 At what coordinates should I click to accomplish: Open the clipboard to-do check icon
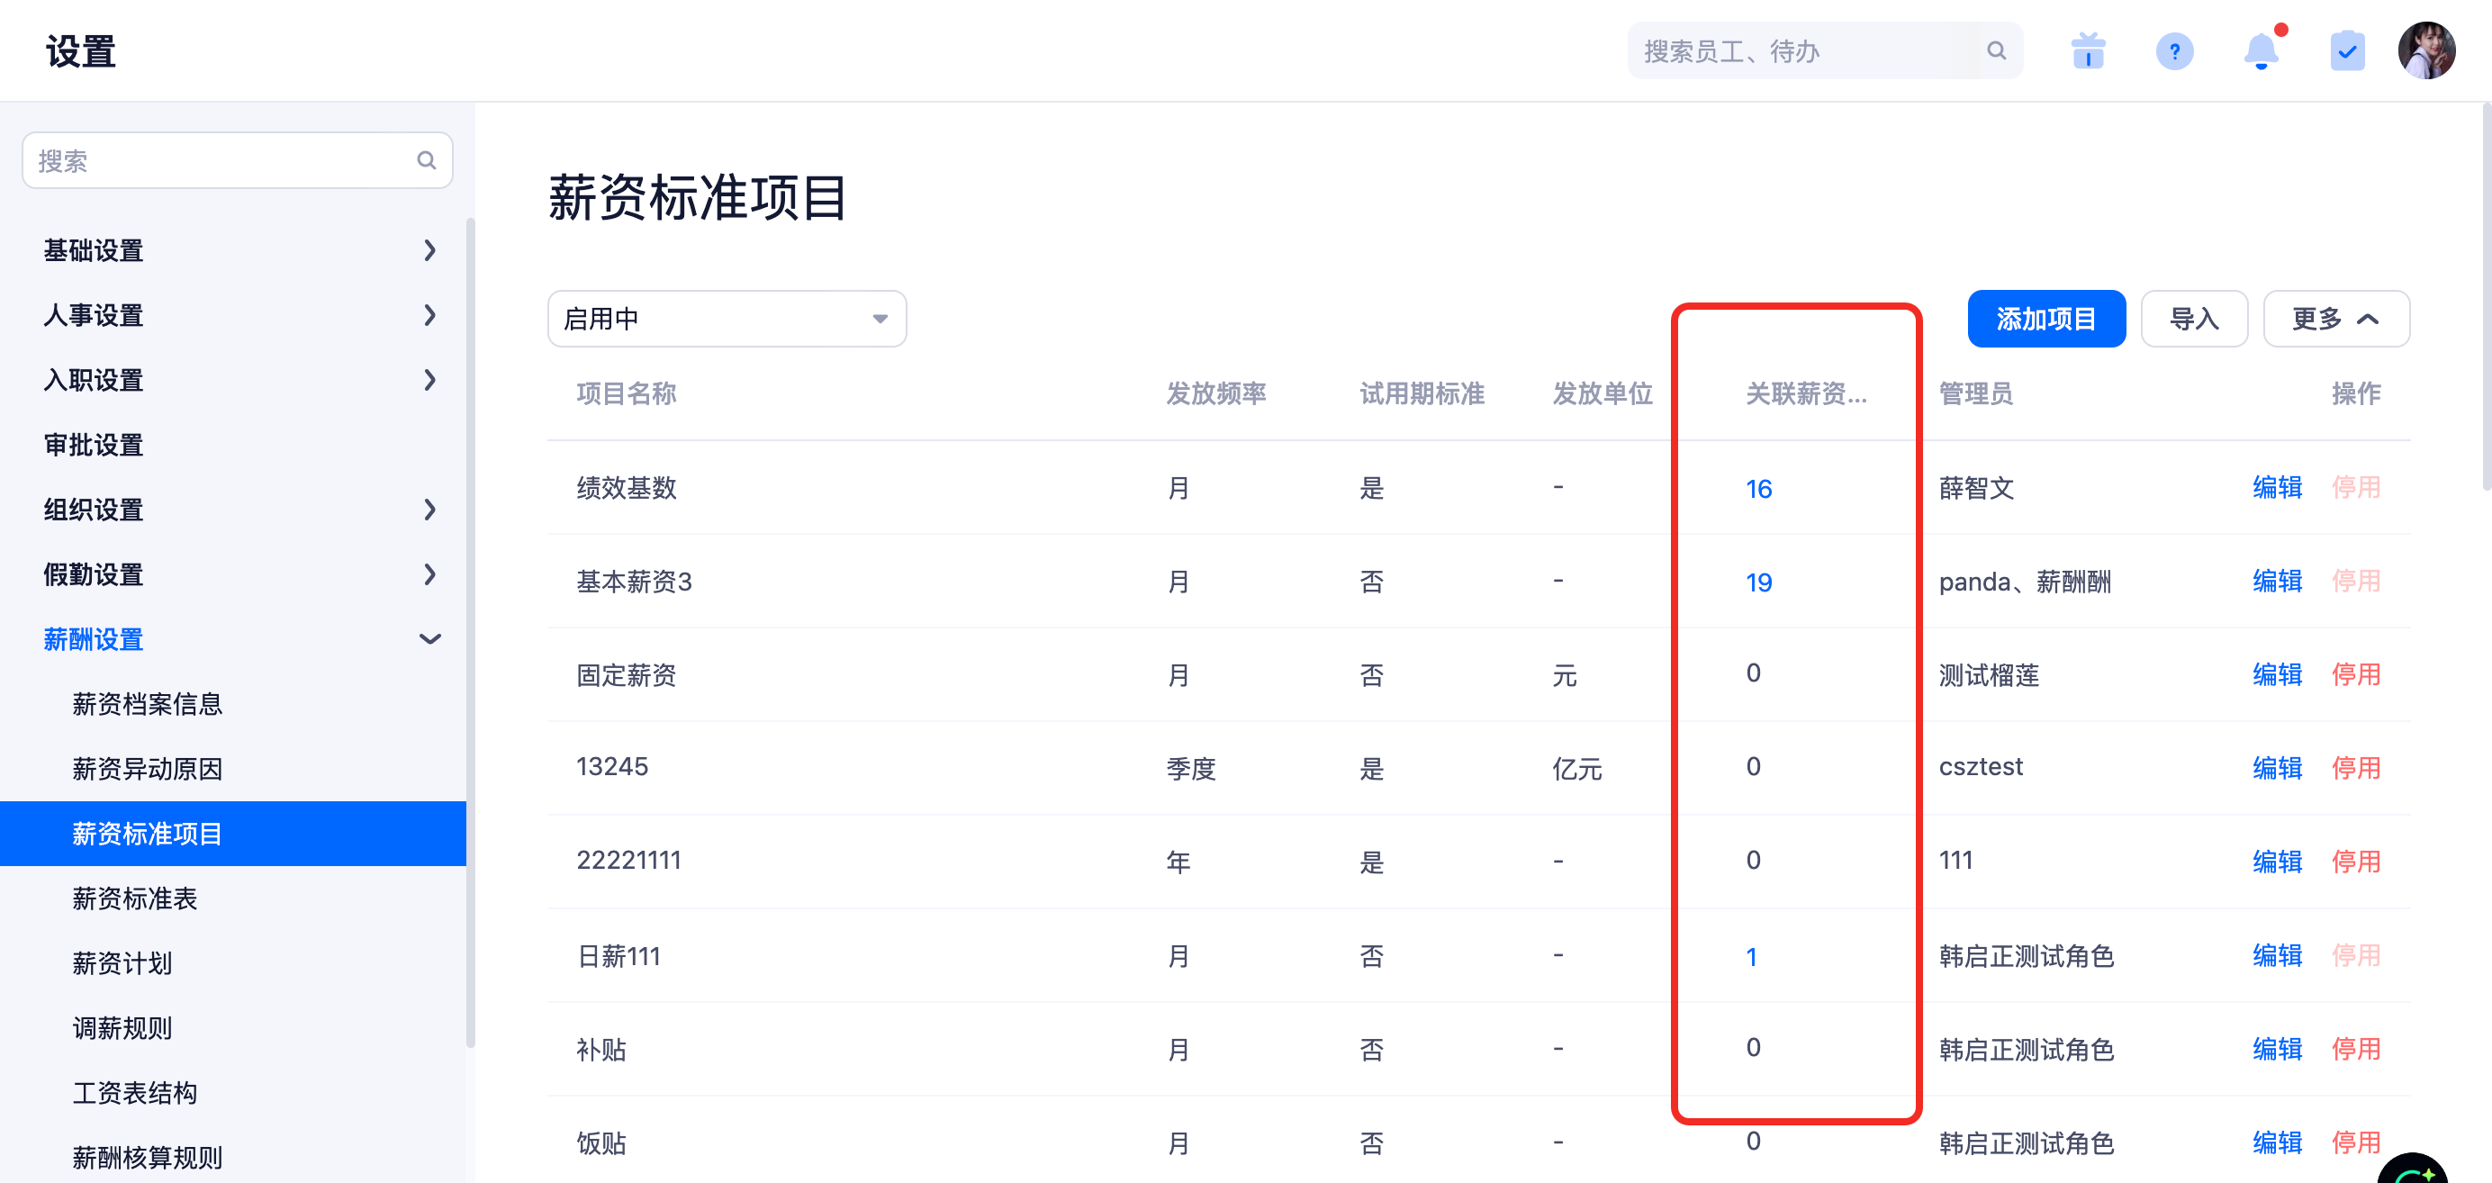tap(2347, 51)
